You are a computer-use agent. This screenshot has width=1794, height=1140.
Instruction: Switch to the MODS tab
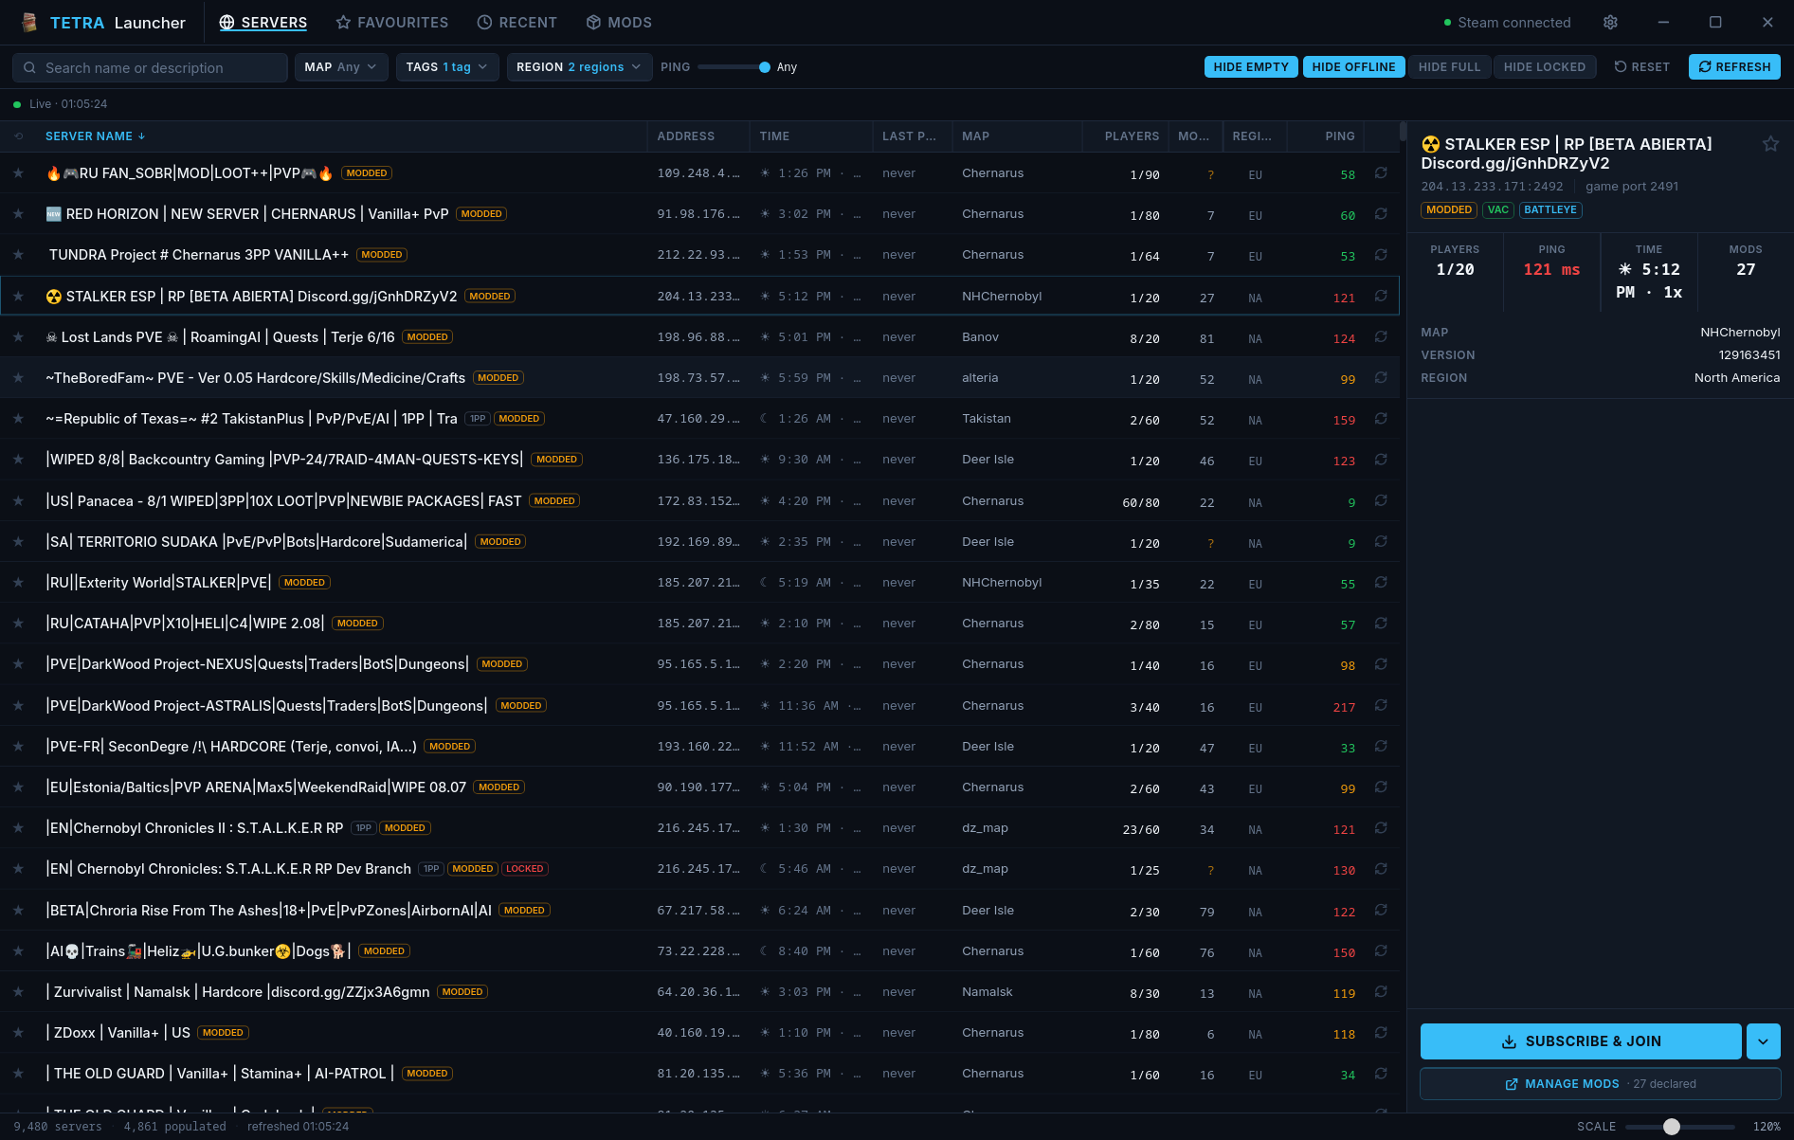[619, 23]
